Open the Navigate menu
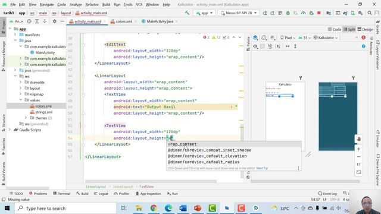Viewport: 381px width, 214px height. pos(46,4)
